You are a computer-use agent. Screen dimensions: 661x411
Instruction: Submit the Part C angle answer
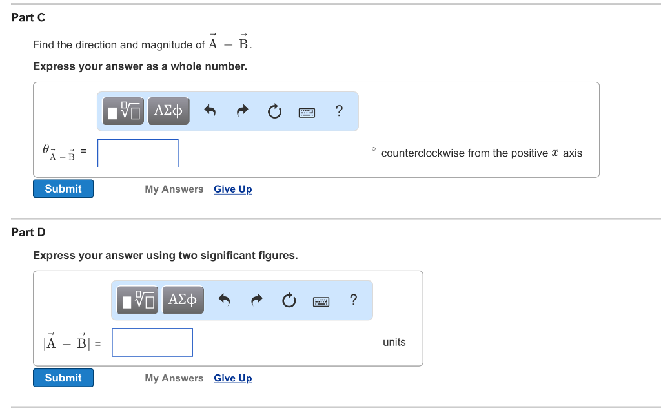[x=63, y=189]
